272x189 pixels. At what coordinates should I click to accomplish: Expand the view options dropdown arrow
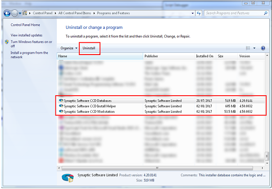(254, 48)
